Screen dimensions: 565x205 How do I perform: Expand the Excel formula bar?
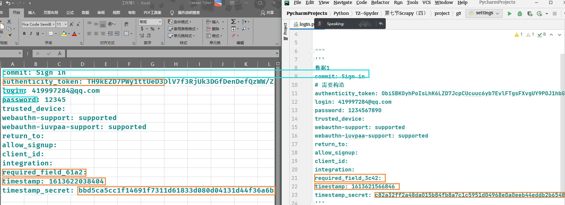pos(277,54)
